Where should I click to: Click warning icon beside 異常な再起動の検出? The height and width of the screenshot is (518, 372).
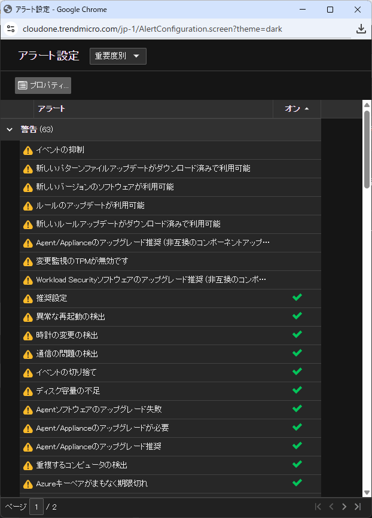click(x=28, y=317)
